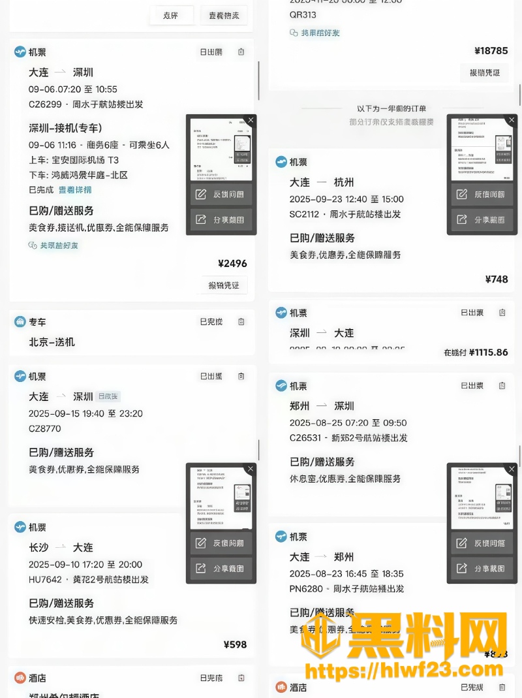
Task: Click the review button at top left
Action: (x=170, y=16)
